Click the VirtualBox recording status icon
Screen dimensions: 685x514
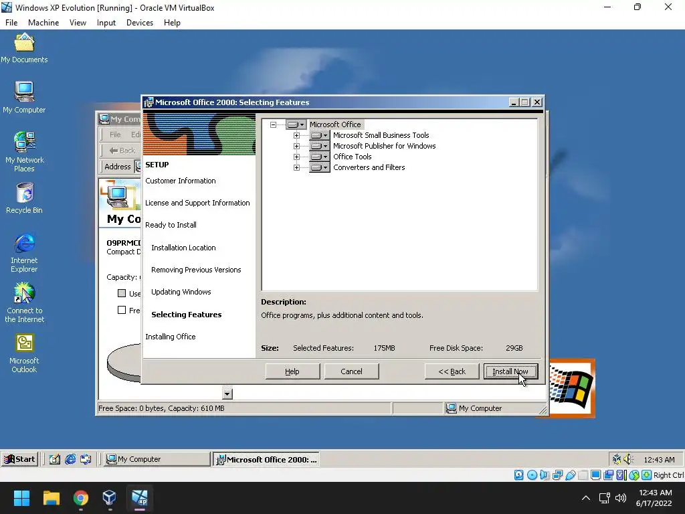tap(609, 475)
